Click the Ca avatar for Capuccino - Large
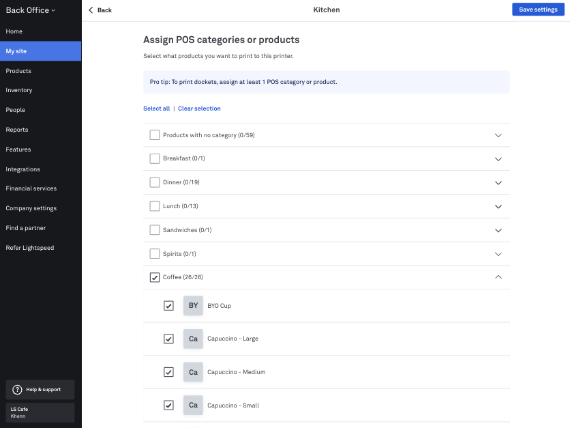570x428 pixels. (193, 339)
